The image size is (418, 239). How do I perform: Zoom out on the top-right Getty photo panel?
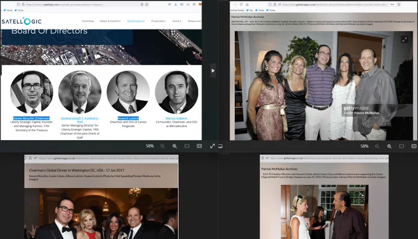[x=377, y=146]
